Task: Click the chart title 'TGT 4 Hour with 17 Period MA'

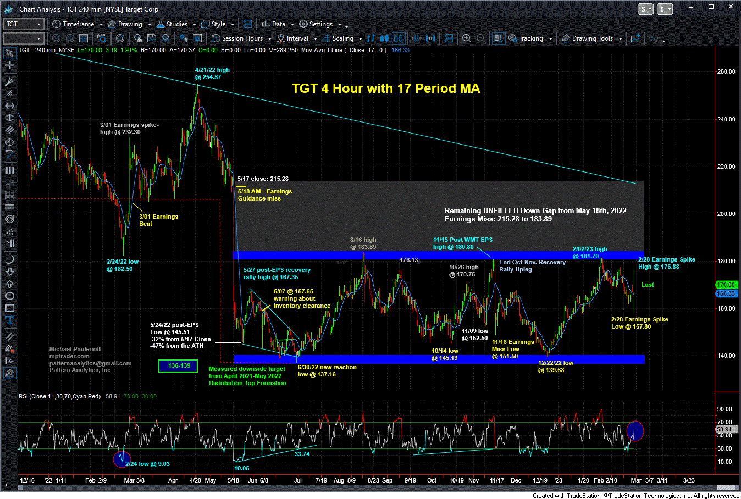Action: 386,88
